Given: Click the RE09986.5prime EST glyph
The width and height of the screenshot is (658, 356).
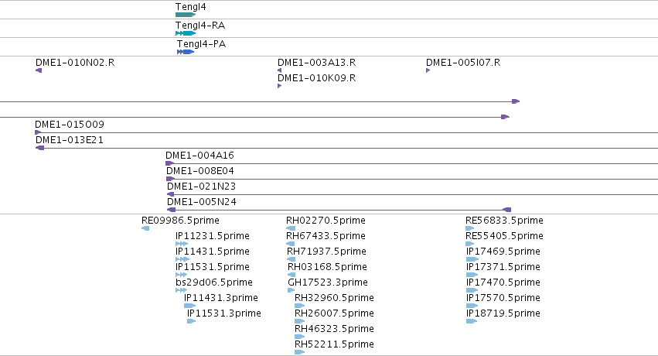Looking at the screenshot, I should click(145, 228).
